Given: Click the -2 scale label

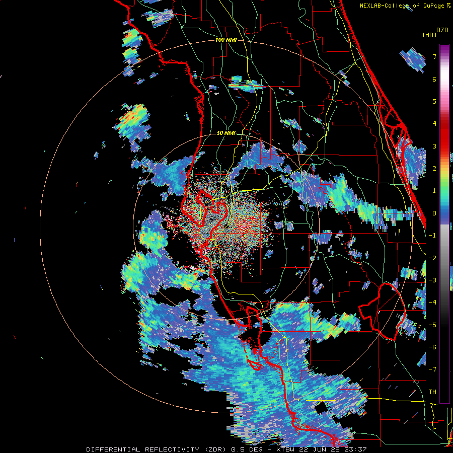Looking at the screenshot, I should 432,258.
